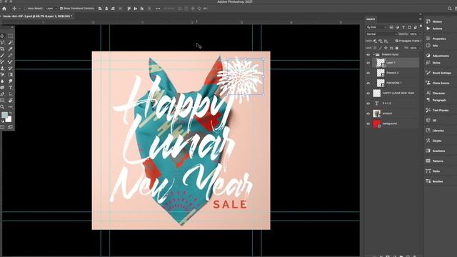Viewport: 457px width, 257px height.
Task: Collapse the firework burst group
Action: [373, 54]
